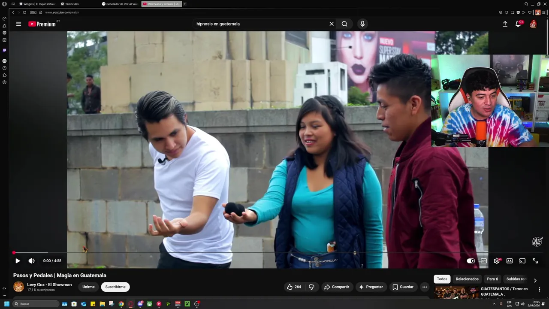Open sidebar settings gear icon
The height and width of the screenshot is (309, 549).
coord(4,82)
